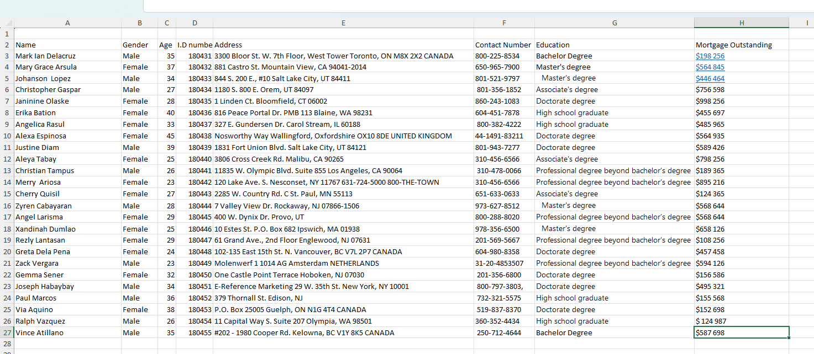Open the $198 256 mortgage hyperlink

coord(710,56)
